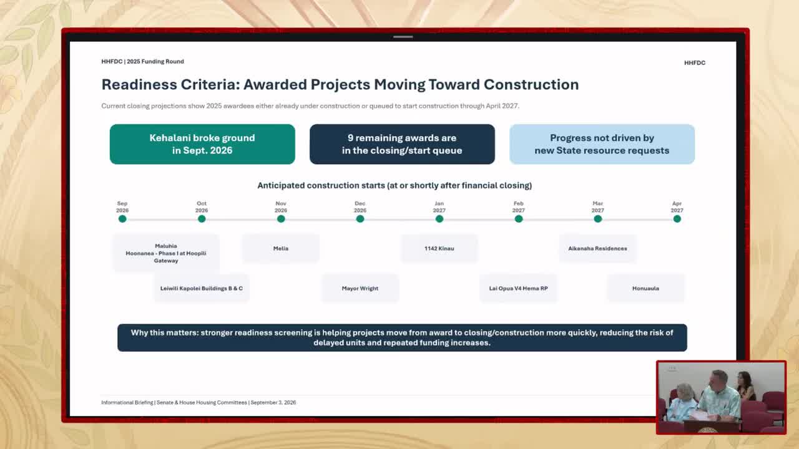Click the Sep 2026 timeline dot
Screen dimensions: 799x449
pos(122,219)
